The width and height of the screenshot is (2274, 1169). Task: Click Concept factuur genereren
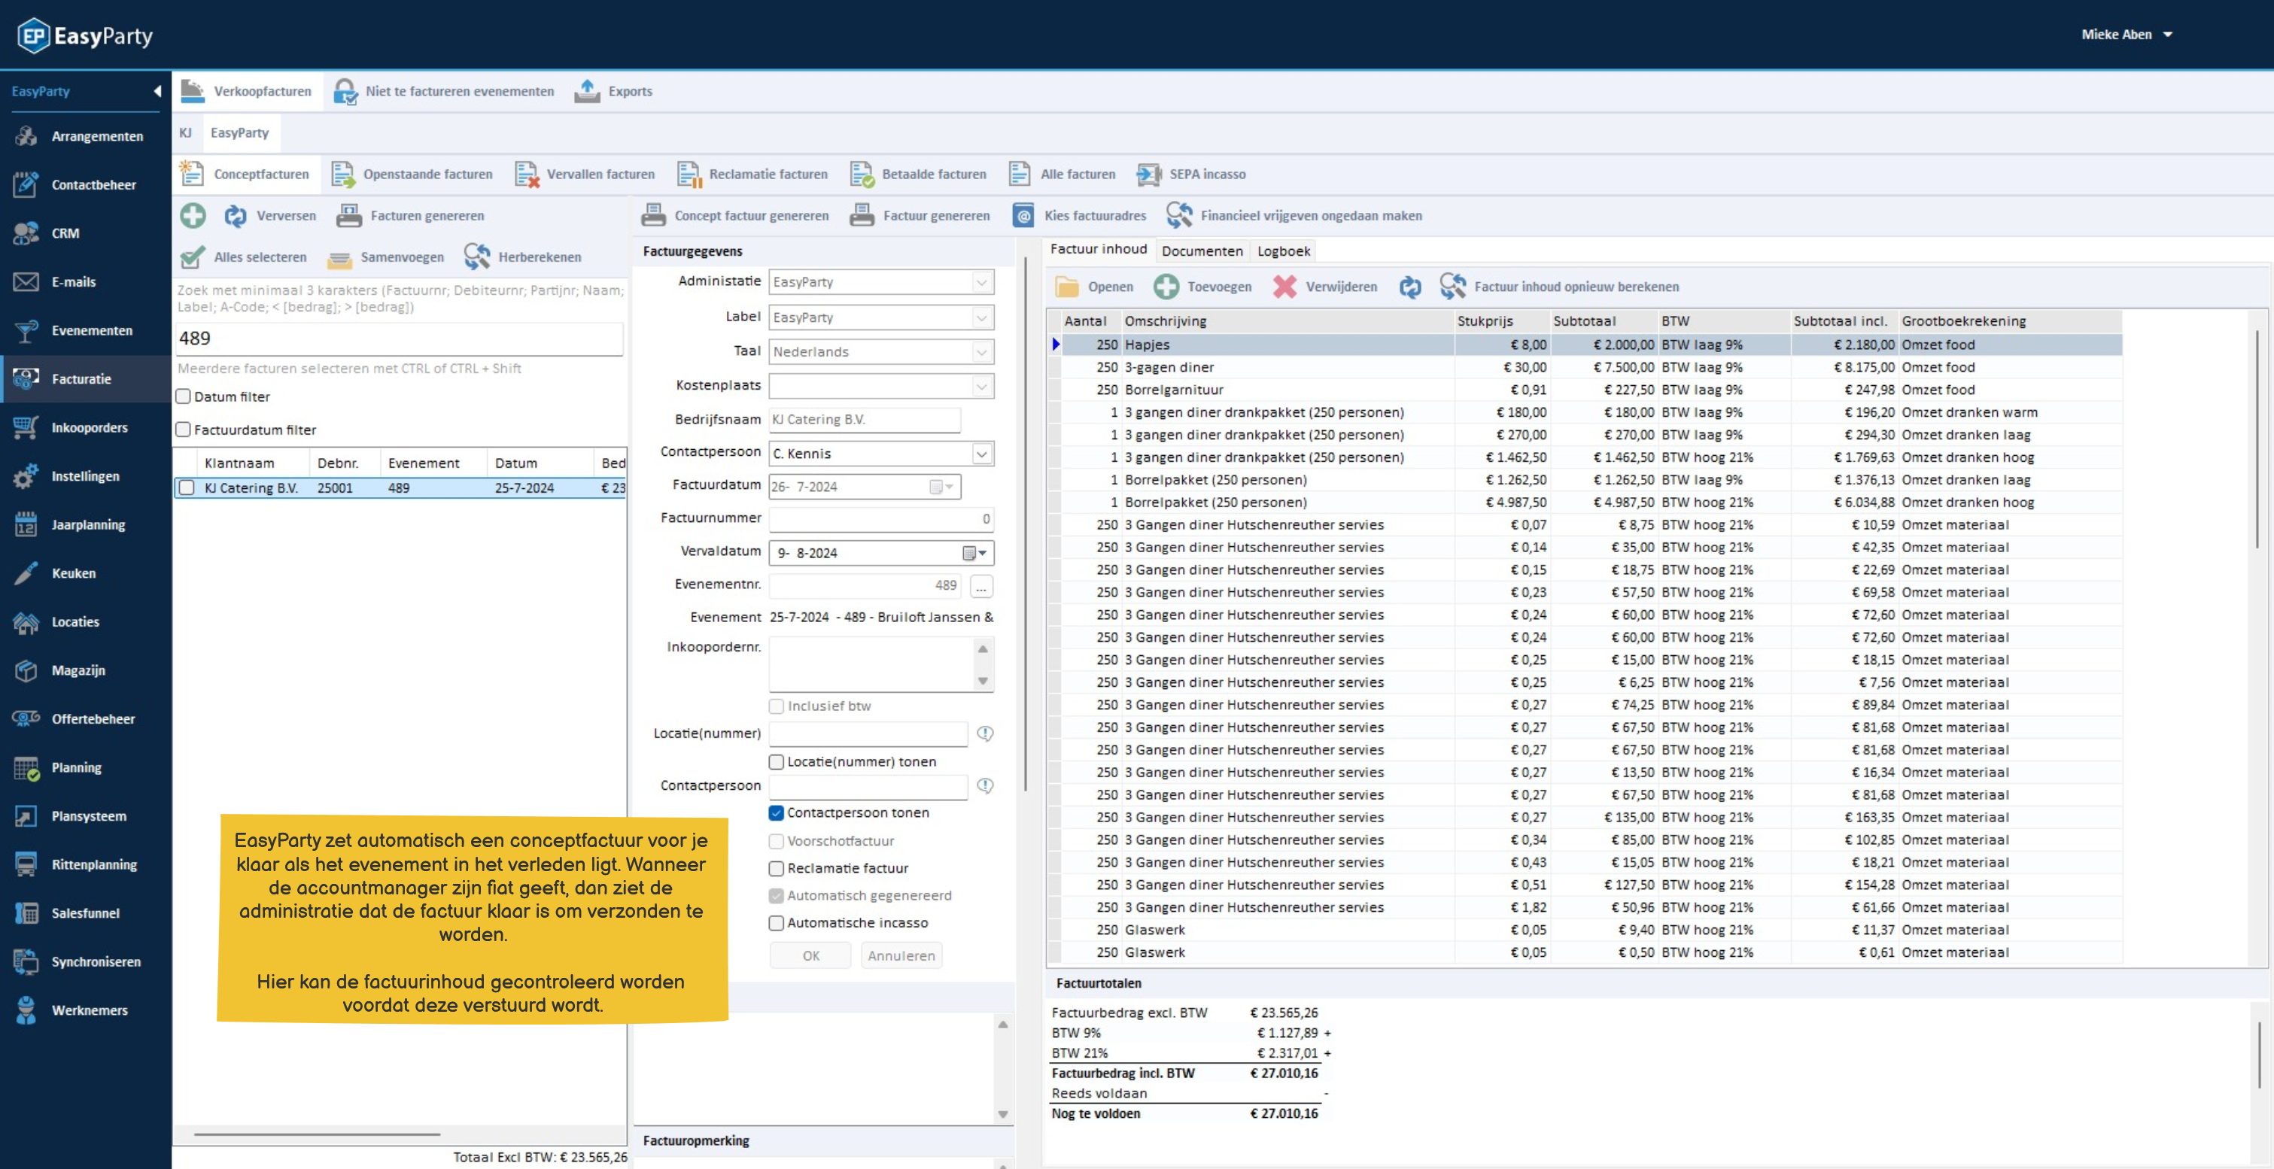(735, 215)
